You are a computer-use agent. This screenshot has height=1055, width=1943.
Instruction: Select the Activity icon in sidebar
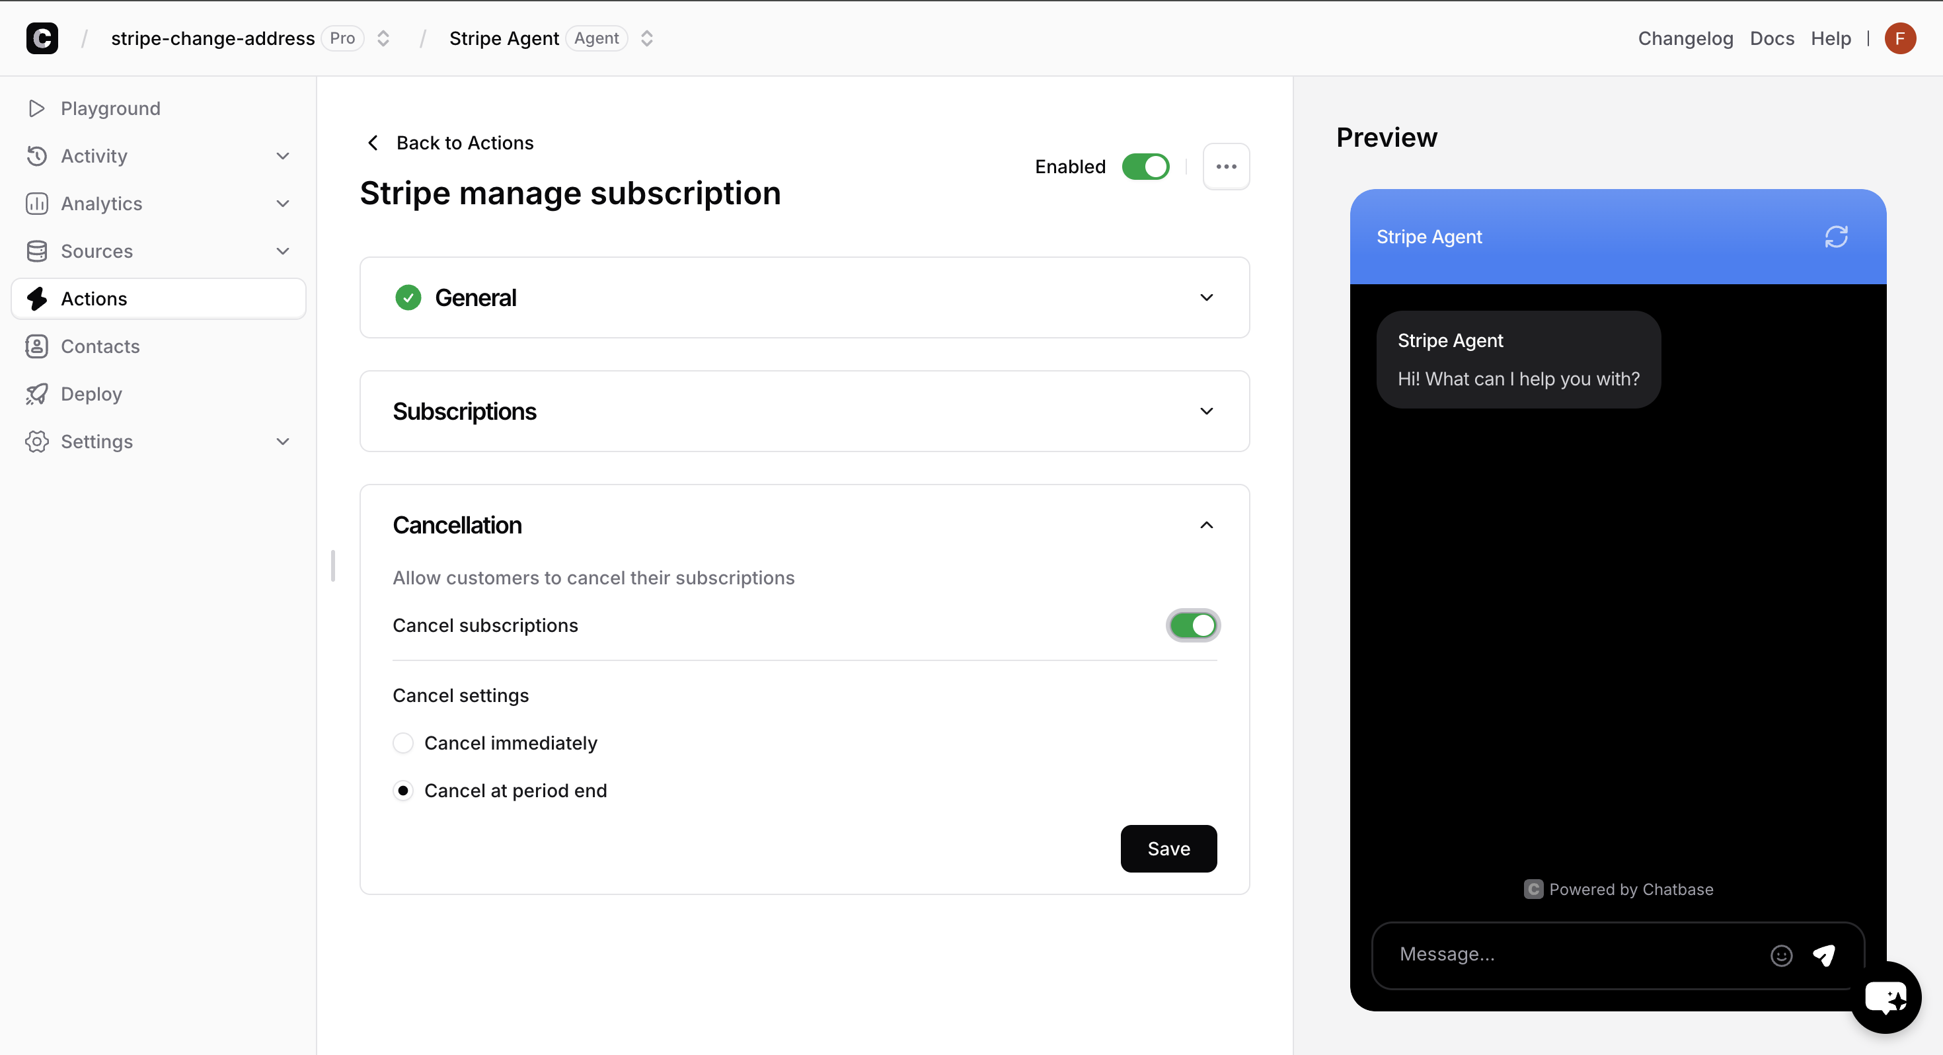click(x=37, y=155)
